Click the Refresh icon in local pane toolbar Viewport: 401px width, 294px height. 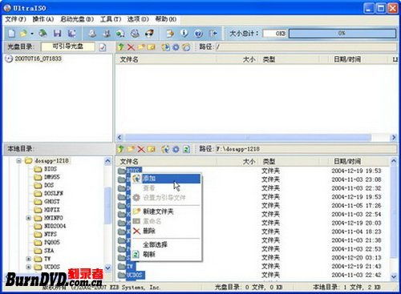pyautogui.click(x=186, y=149)
